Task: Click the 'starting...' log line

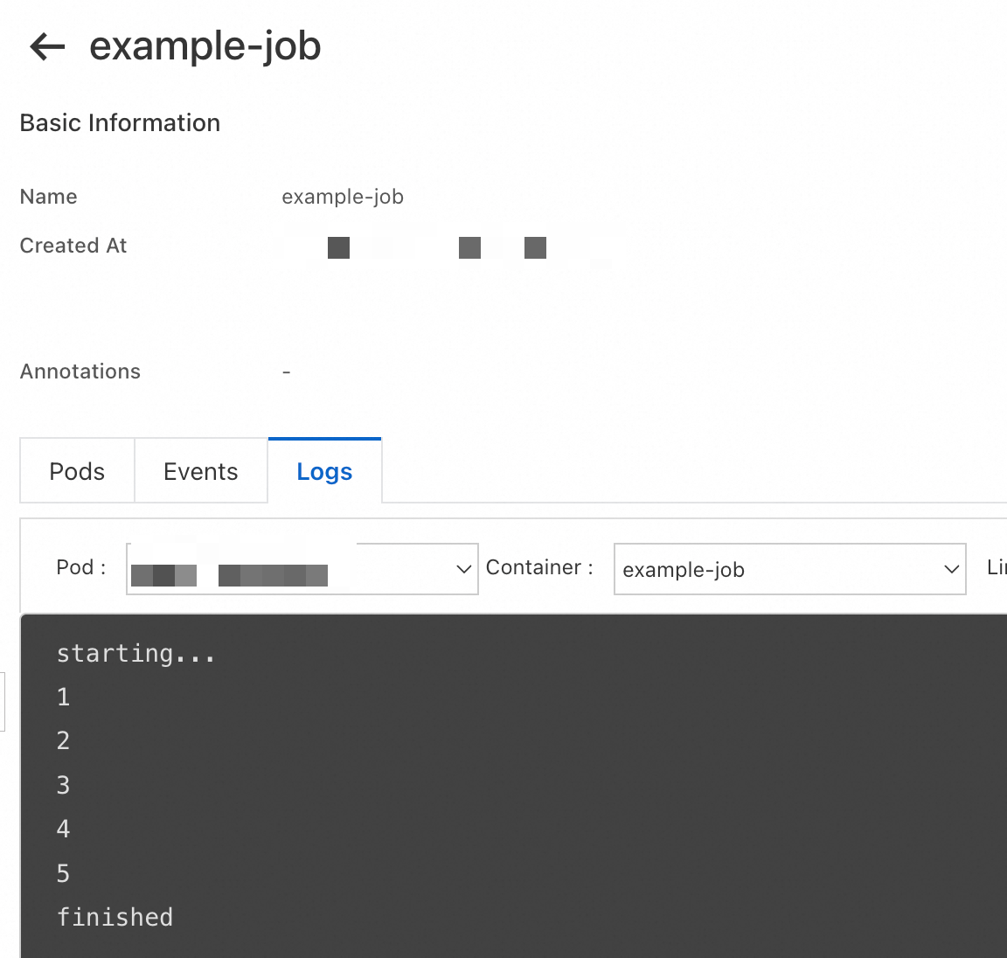Action: [135, 654]
